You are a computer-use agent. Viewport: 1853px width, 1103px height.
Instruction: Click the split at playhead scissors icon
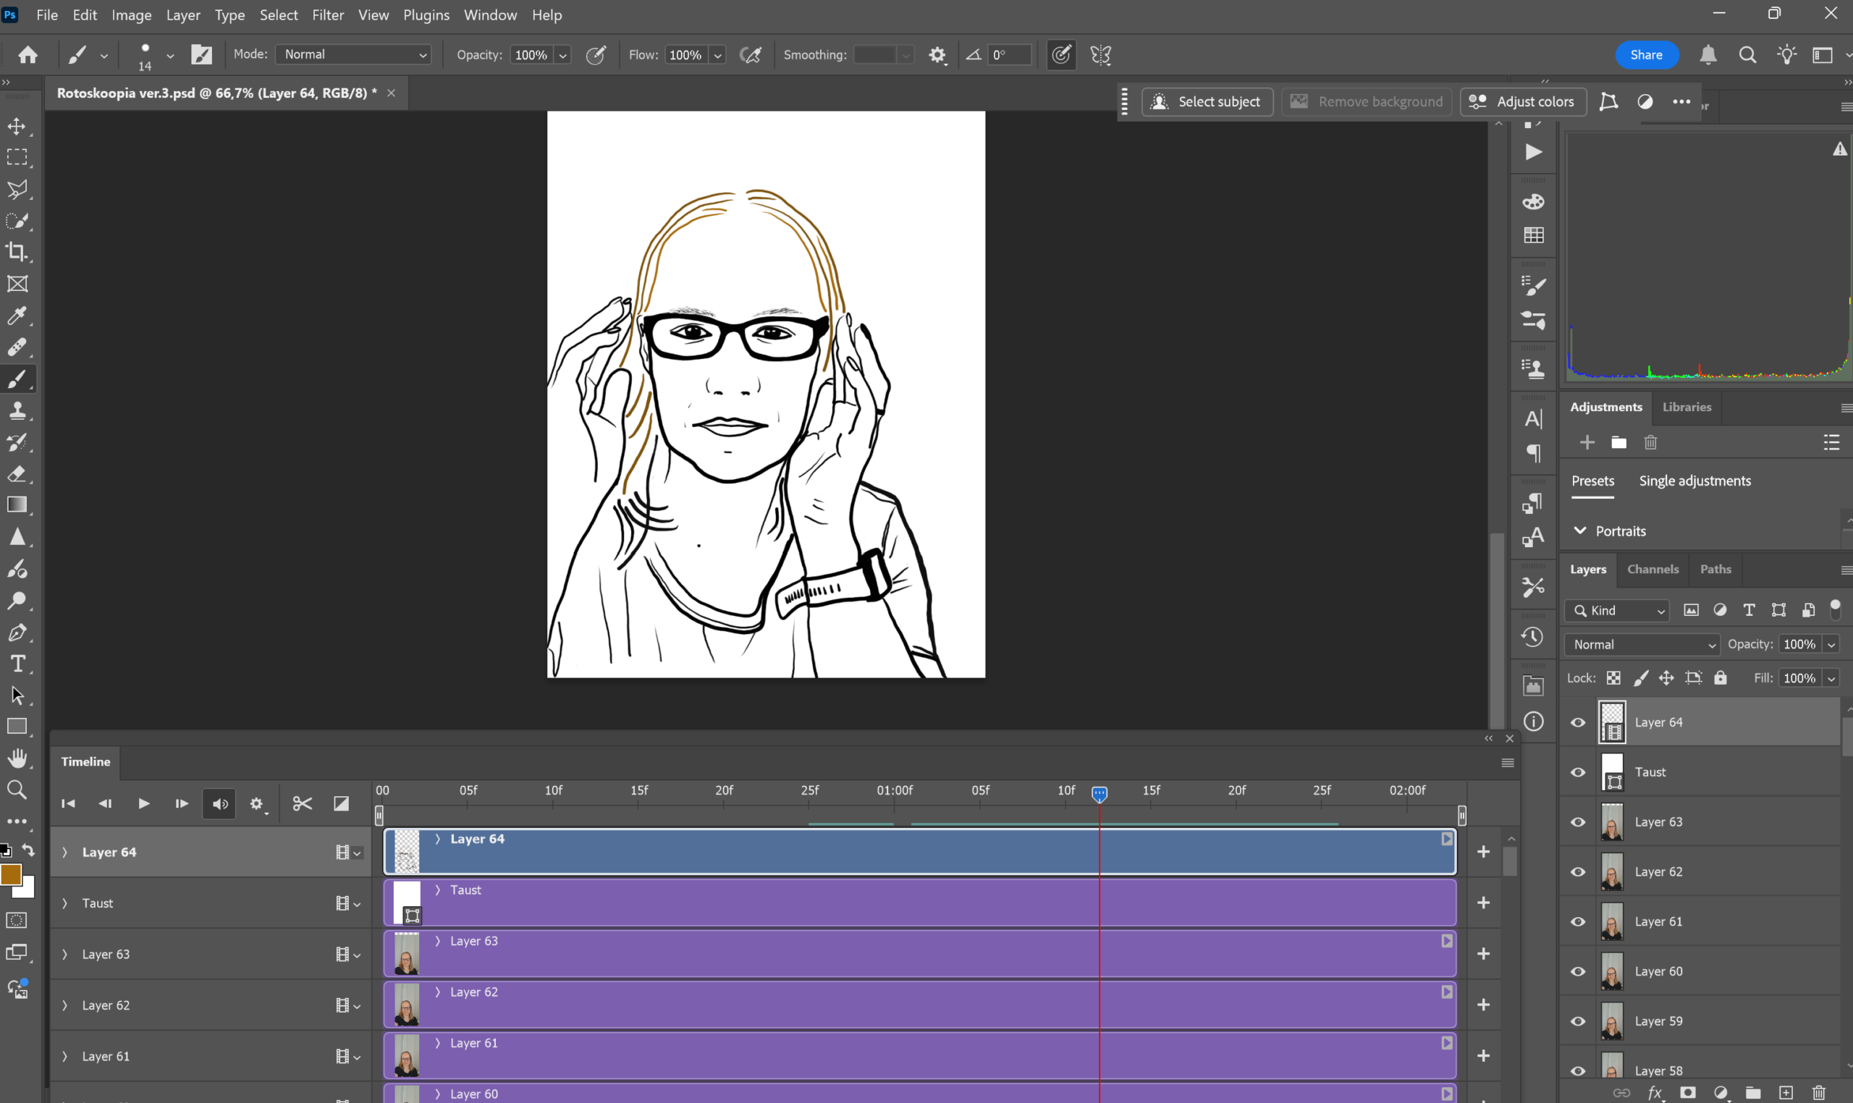[x=303, y=803]
